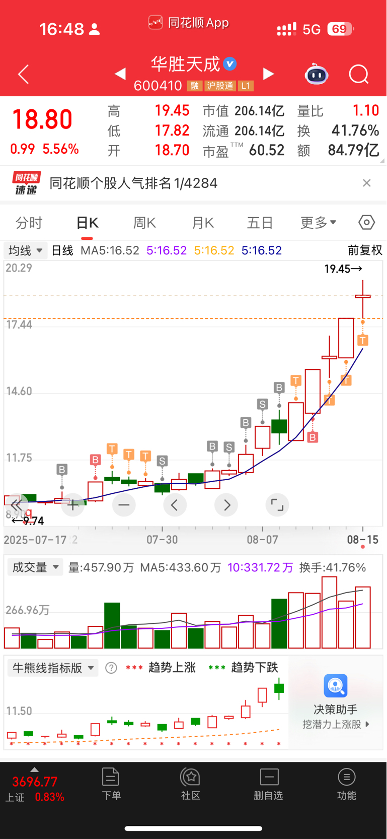This screenshot has width=387, height=839.
Task: Switch to 周K tab
Action: coord(144,223)
